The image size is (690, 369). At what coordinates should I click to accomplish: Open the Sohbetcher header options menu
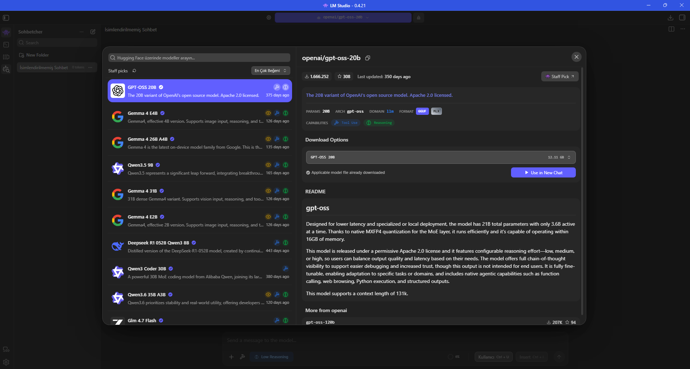pos(81,32)
